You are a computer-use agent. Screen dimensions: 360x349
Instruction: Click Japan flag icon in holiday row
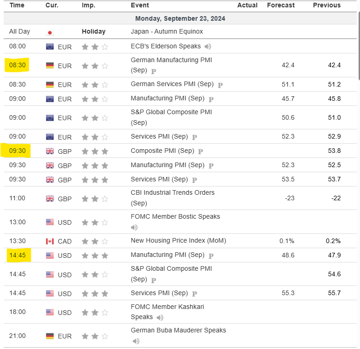tap(50, 32)
